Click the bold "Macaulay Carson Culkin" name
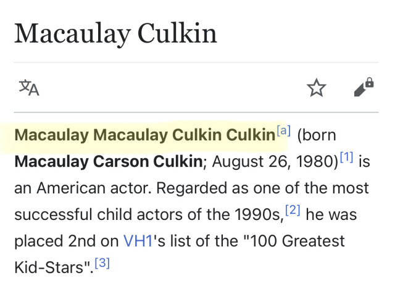This screenshot has width=395, height=291. click(x=108, y=161)
